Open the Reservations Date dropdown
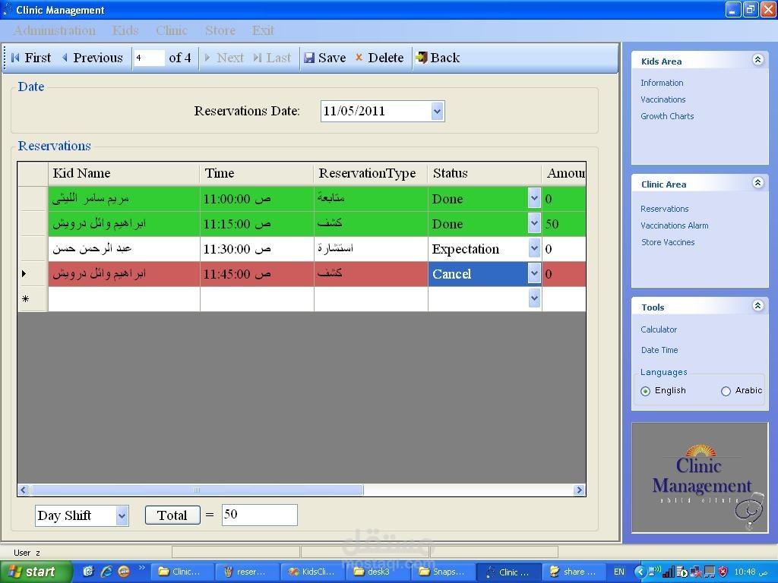This screenshot has height=583, width=778. (437, 111)
